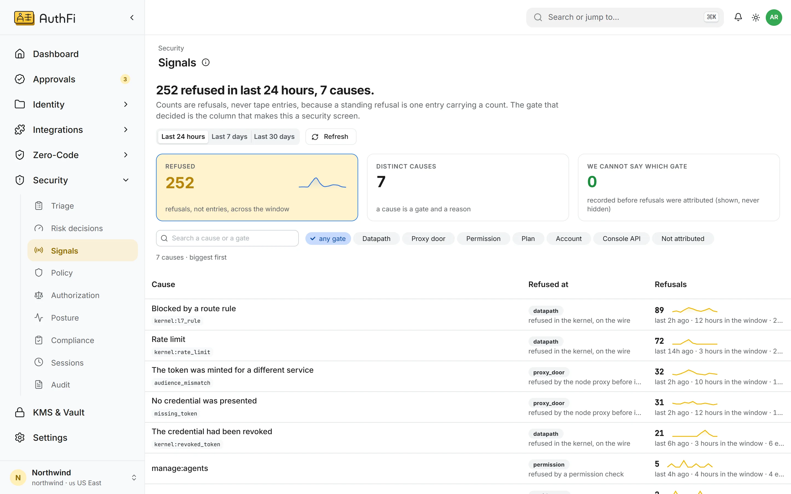Image resolution: width=791 pixels, height=494 pixels.
Task: Go to Triage under Security
Action: tap(82, 206)
